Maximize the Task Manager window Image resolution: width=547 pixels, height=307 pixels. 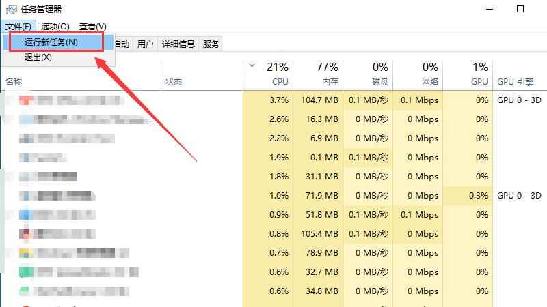click(520, 9)
